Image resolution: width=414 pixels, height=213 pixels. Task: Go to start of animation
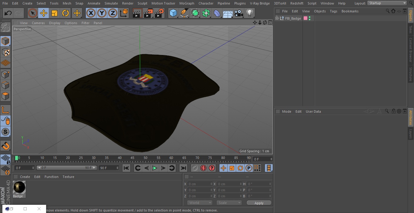coord(126,168)
